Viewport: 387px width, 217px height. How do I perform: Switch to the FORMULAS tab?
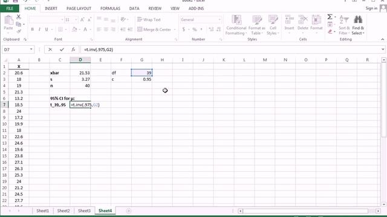[x=110, y=8]
